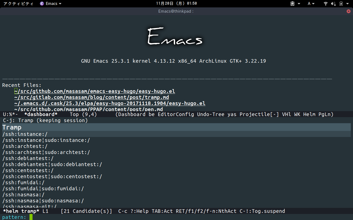Open the input method 'A' indicator
The width and height of the screenshot is (353, 220).
309,4
